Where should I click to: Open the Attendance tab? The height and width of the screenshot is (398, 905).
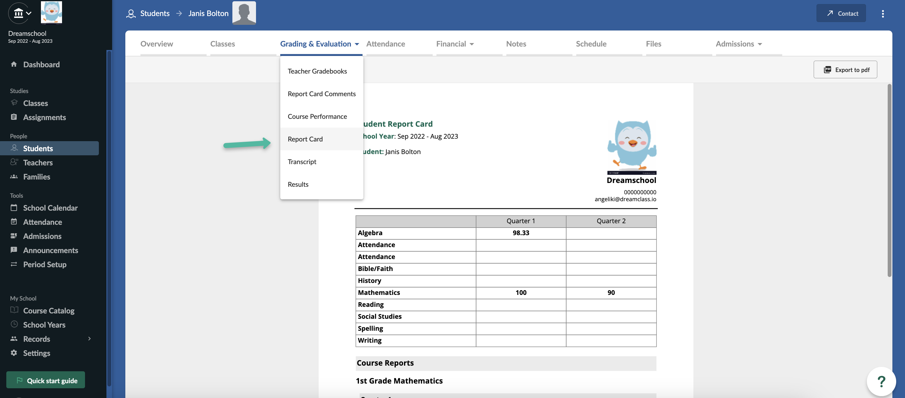(385, 43)
